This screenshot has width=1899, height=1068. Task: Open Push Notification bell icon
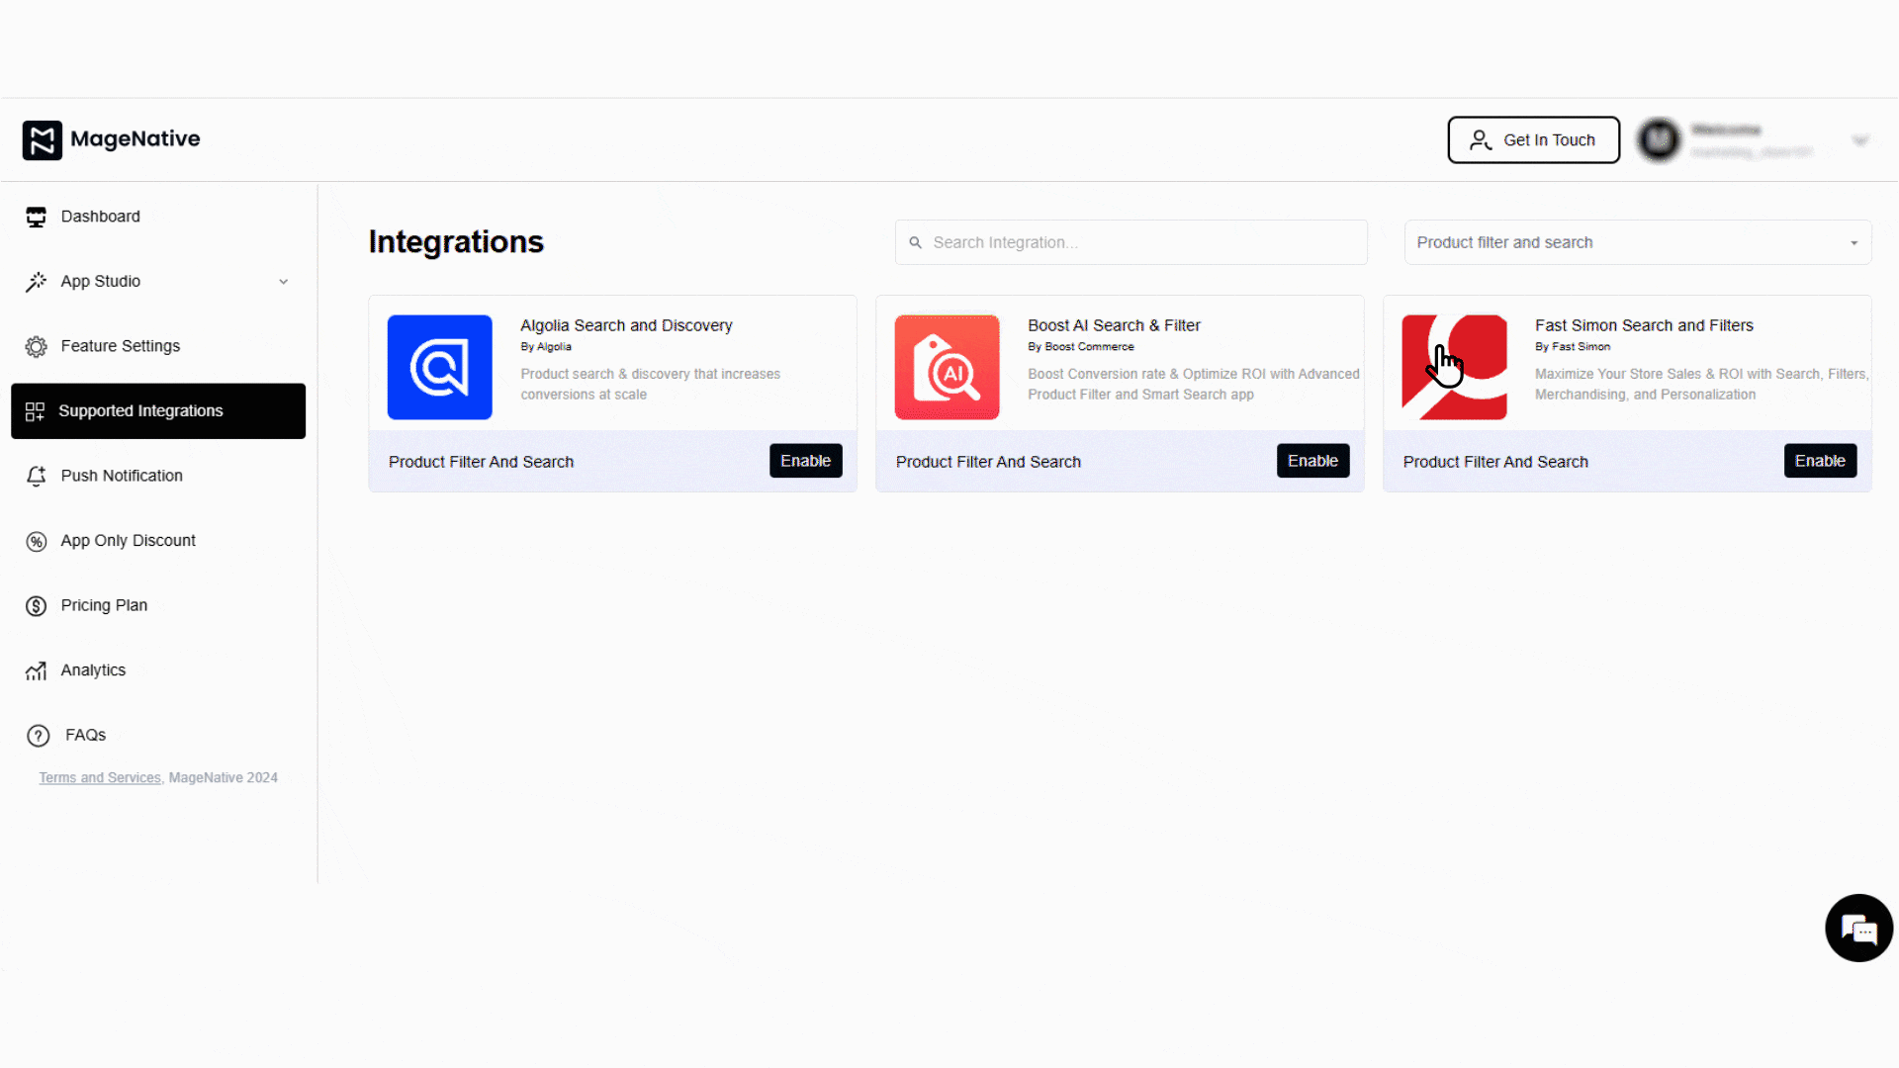(37, 476)
